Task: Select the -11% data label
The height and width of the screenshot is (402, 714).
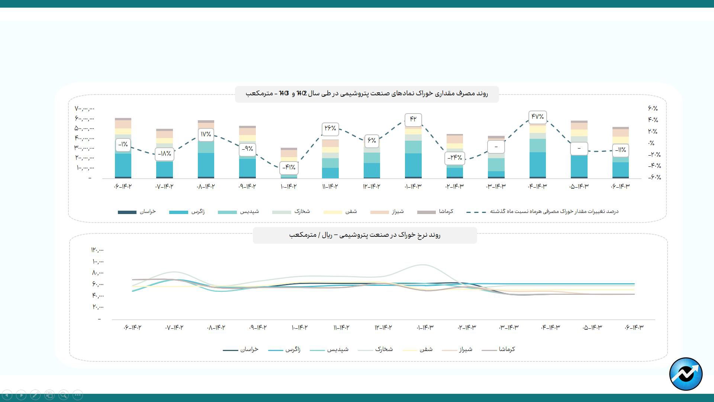Action: (x=620, y=150)
